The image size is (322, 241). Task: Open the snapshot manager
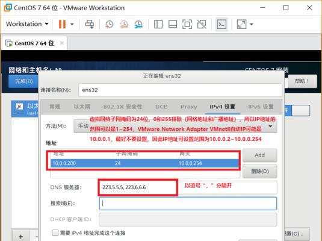tap(138, 24)
